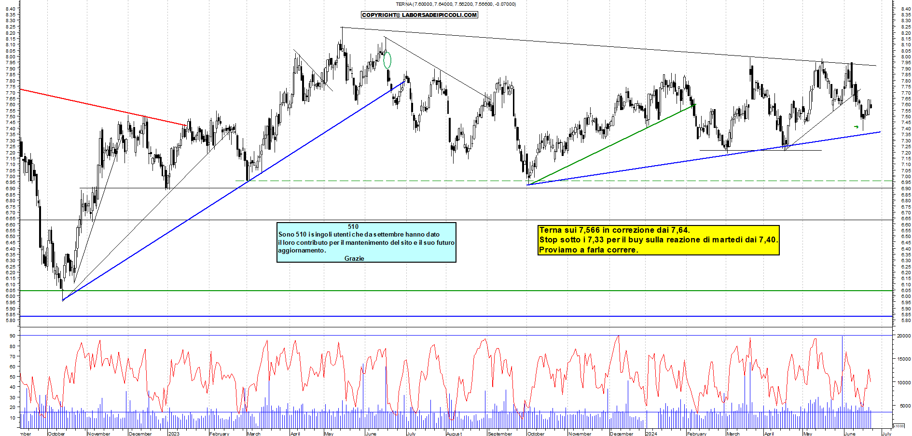This screenshot has width=912, height=436.
Task: Click 'Proviamo a farla correre.' line
Action: pyautogui.click(x=588, y=250)
